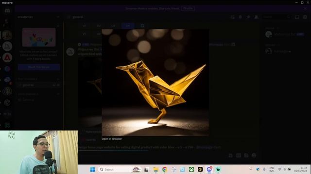Screen dimensions: 311x174
Task: Open the volume speaker icon in the tray
Action: coord(284,170)
